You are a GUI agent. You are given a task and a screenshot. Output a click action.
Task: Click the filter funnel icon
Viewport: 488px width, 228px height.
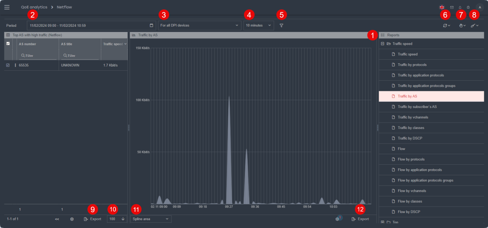pos(281,26)
